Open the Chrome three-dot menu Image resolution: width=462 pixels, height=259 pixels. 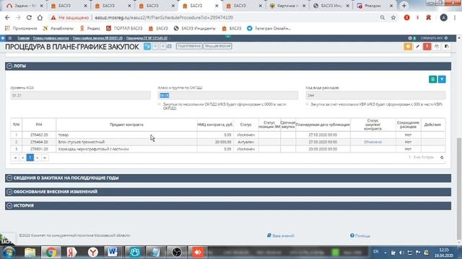[x=455, y=17]
